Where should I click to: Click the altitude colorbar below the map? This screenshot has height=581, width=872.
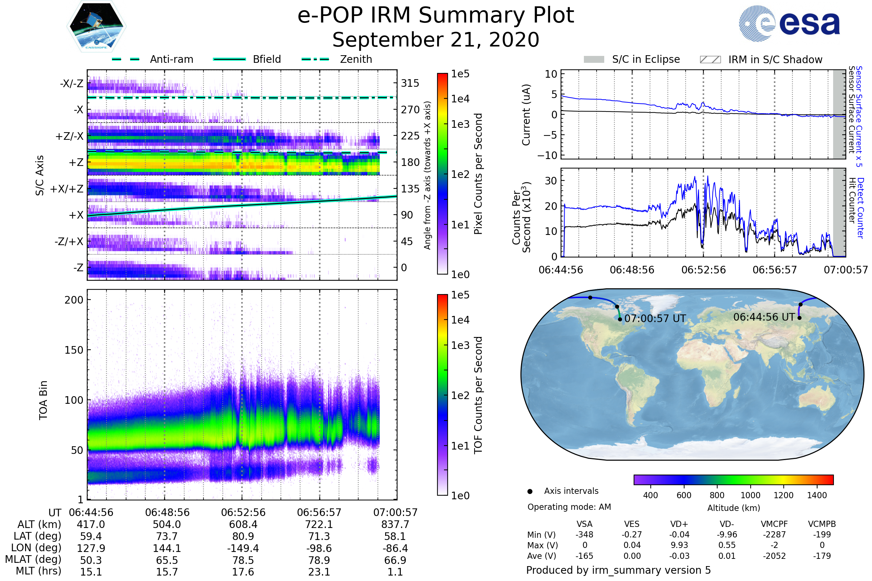(x=733, y=480)
